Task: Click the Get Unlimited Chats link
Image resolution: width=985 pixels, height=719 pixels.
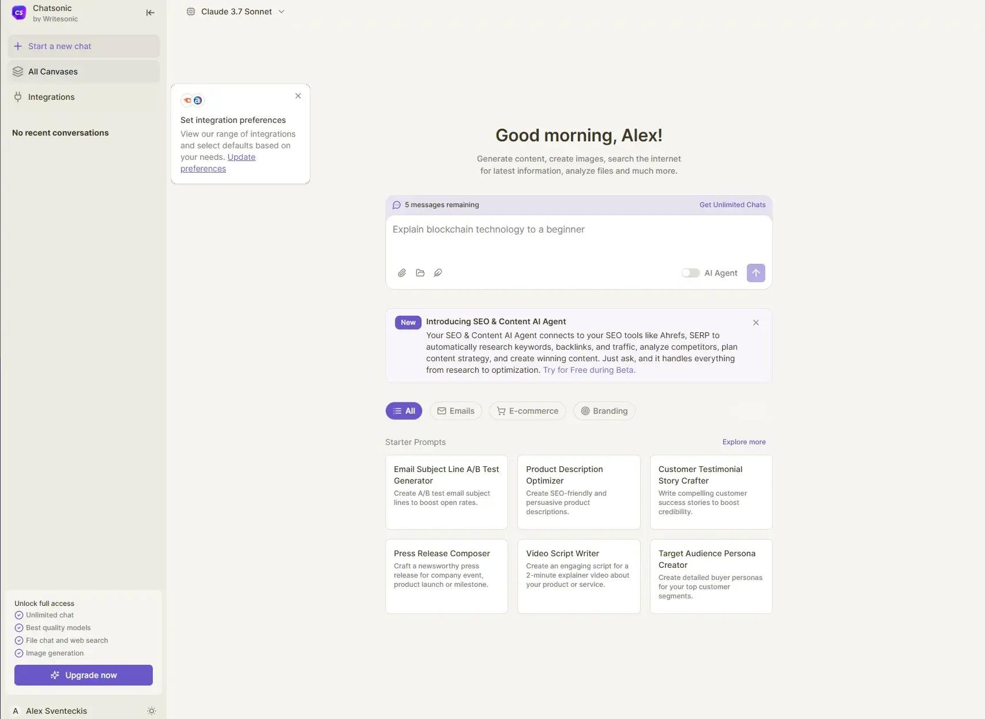Action: (x=732, y=205)
